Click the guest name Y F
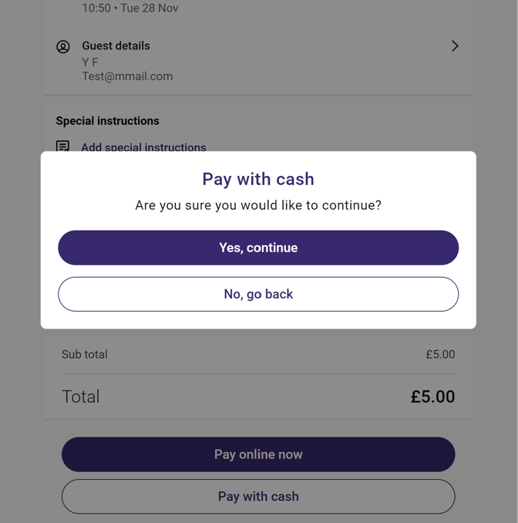Screen dimensions: 518x523 [90, 62]
